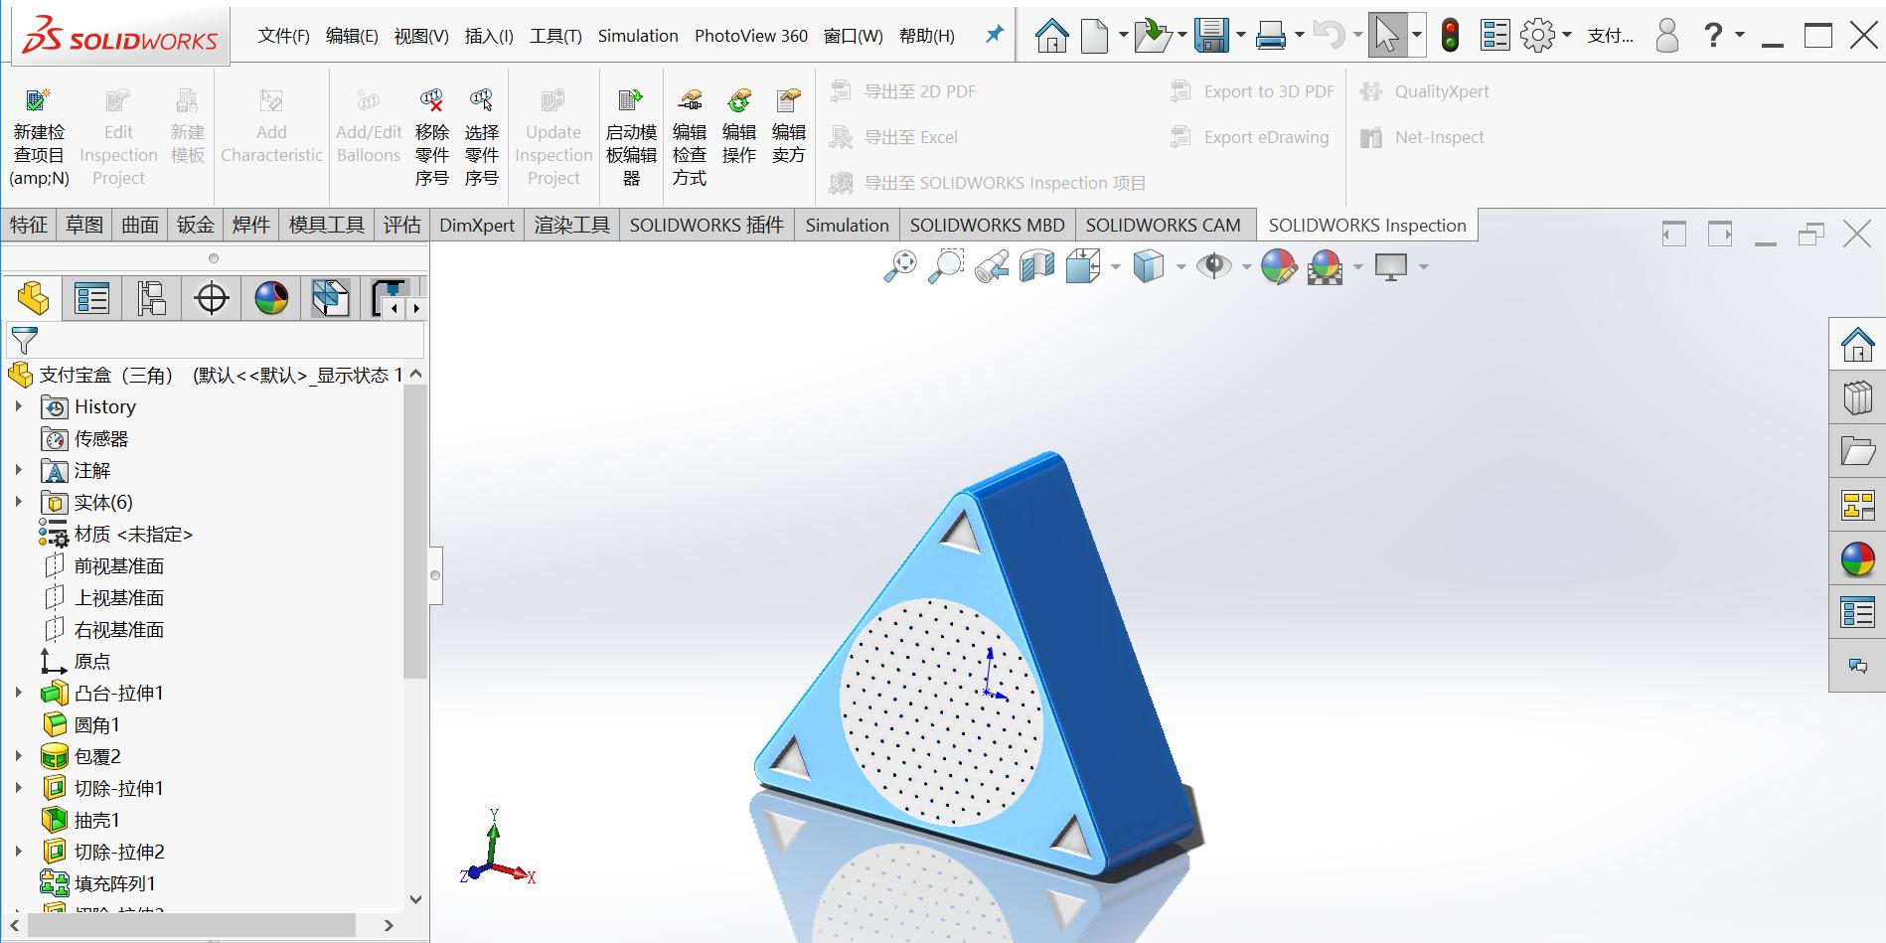The width and height of the screenshot is (1886, 943).
Task: Switch to the SOLIDWORKS MBD tab
Action: point(987,226)
